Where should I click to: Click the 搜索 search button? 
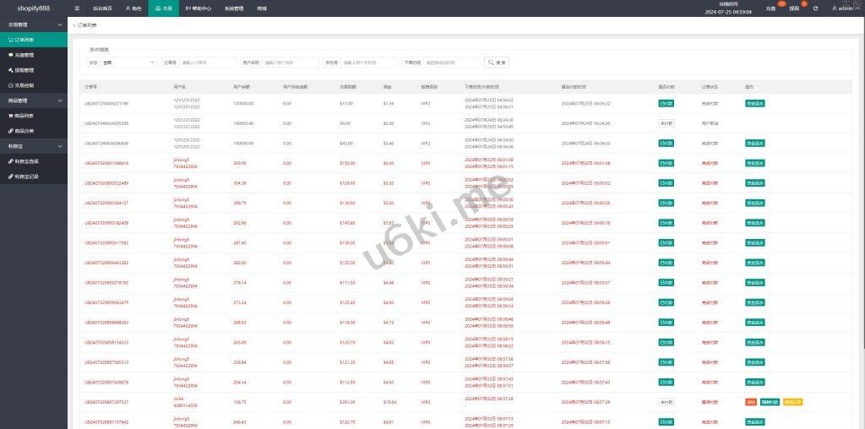[497, 62]
